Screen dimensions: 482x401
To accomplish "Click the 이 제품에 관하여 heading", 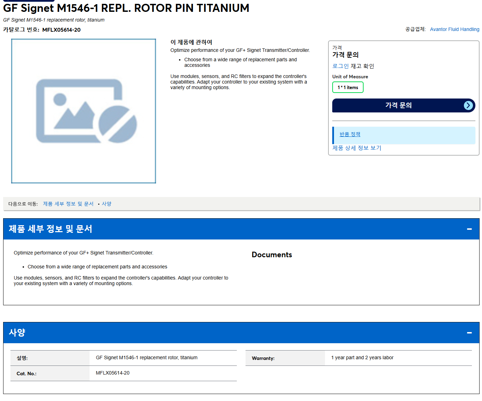I will (x=191, y=42).
